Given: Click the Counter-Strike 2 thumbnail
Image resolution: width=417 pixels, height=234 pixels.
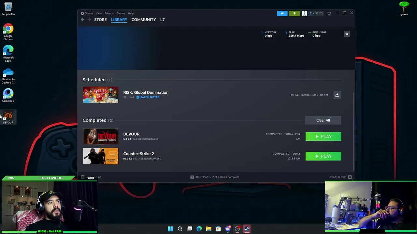Looking at the screenshot, I should pos(101,156).
